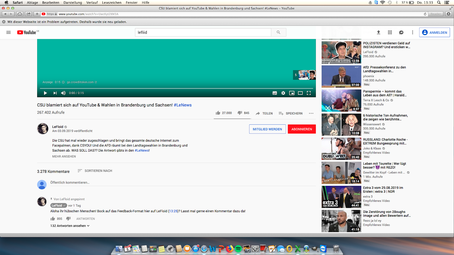
Task: Subscribe with the ABONNIEREN button
Action: 302,129
